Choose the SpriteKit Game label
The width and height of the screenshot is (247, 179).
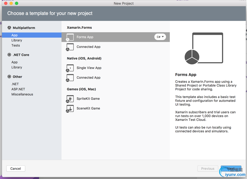click(88, 99)
